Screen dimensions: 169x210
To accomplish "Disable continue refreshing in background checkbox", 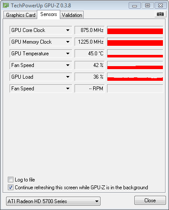I will (x=10, y=188).
